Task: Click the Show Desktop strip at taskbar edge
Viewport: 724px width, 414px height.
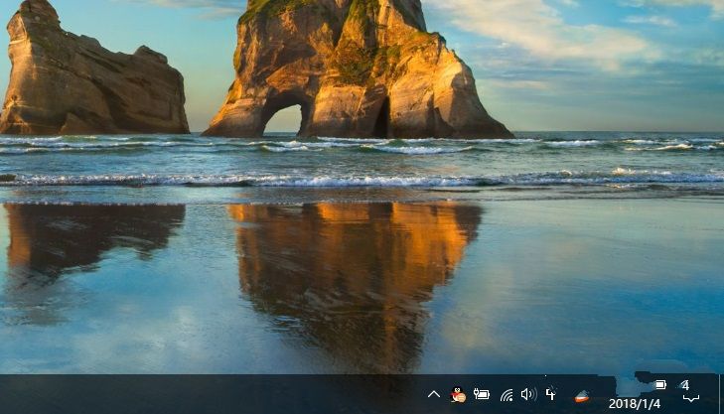Action: 720,394
